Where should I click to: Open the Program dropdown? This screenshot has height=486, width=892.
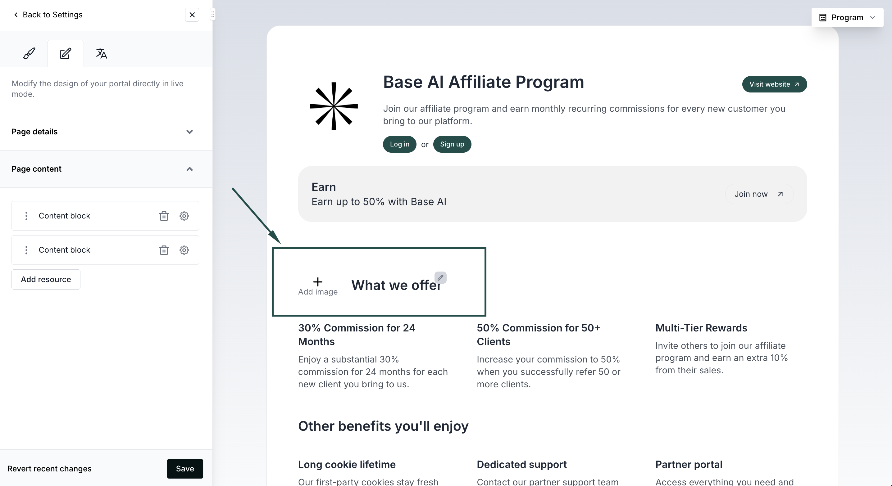click(847, 17)
